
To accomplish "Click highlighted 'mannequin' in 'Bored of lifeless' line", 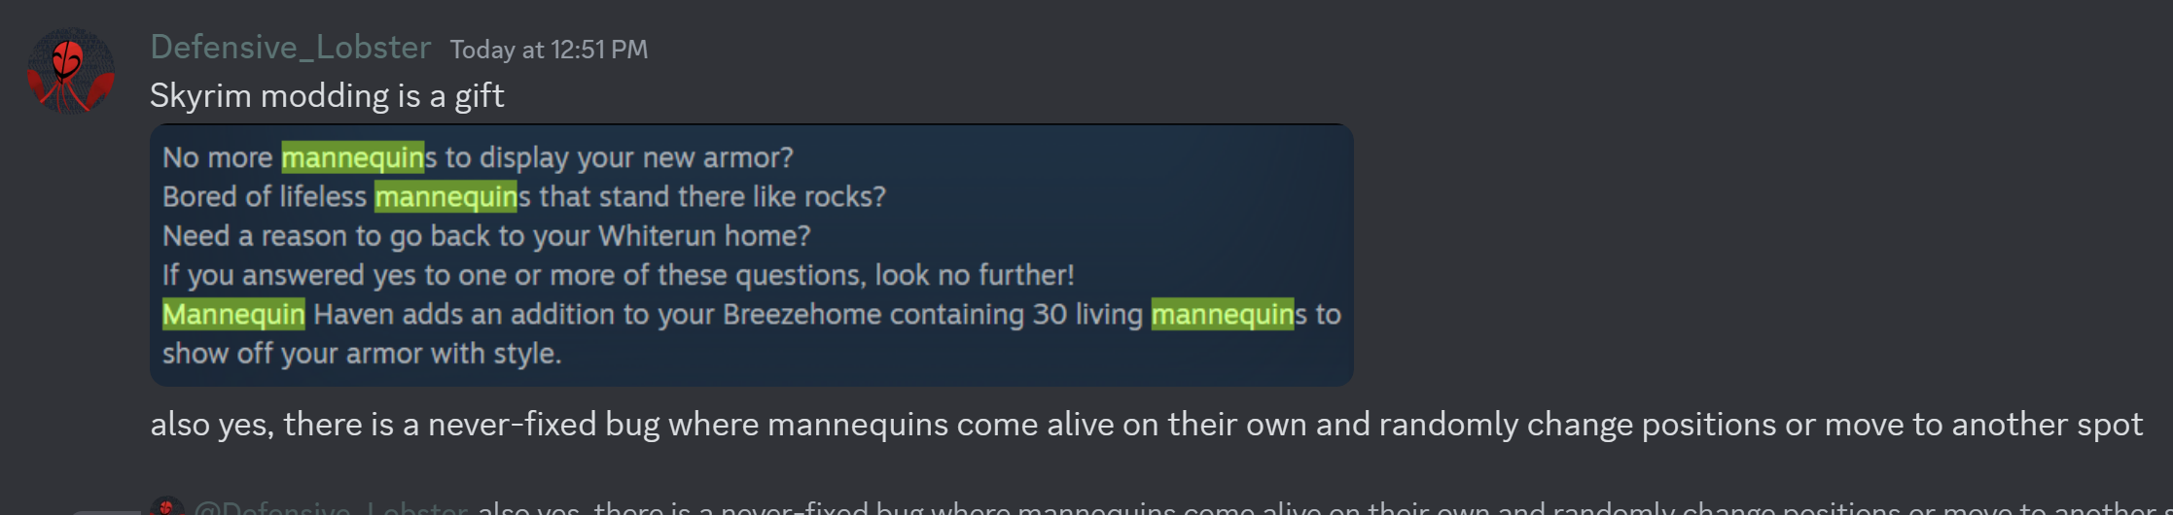I will (x=446, y=197).
